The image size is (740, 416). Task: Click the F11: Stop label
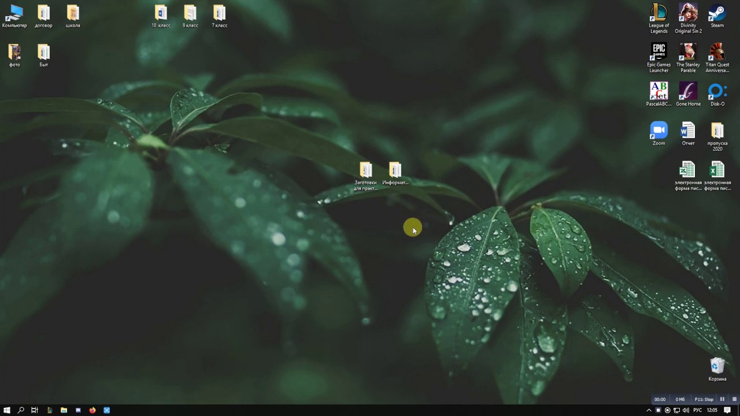(x=704, y=399)
